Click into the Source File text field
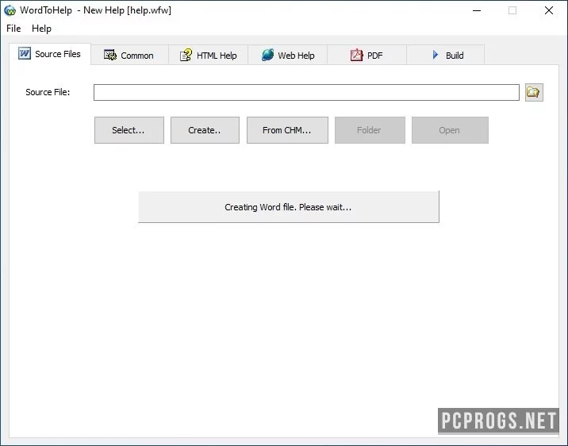Viewport: 568px width, 446px height. [306, 92]
